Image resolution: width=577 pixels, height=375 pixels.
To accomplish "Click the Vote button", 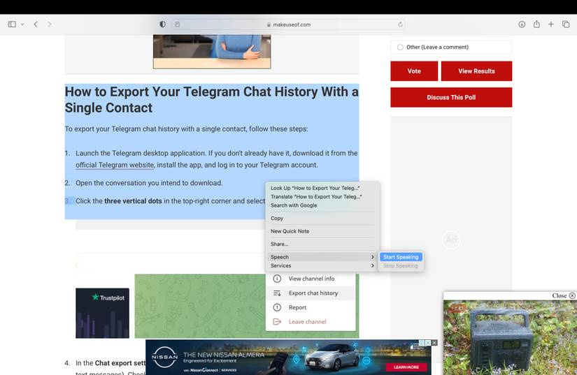I will pyautogui.click(x=414, y=71).
